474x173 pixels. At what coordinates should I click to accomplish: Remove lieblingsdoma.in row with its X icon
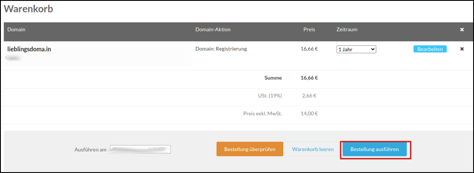462,49
